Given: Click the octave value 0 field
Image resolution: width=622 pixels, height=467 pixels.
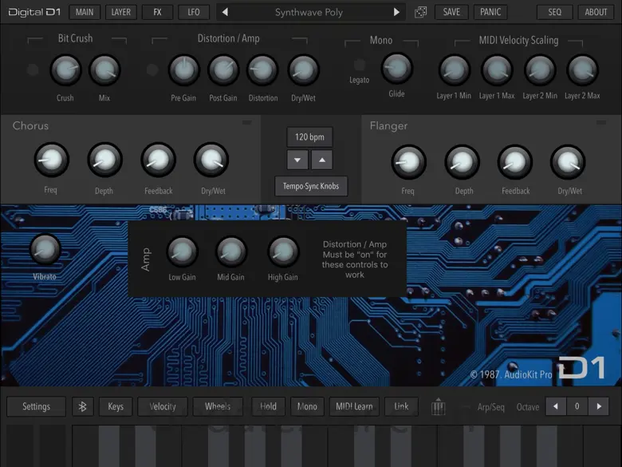Looking at the screenshot, I should [577, 406].
